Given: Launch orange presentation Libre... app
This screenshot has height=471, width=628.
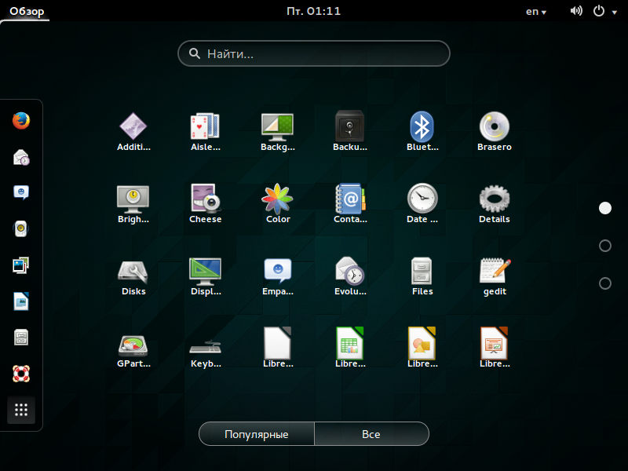Looking at the screenshot, I should click(x=495, y=348).
